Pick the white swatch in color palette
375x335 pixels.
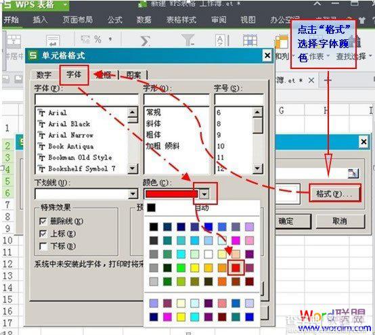click(x=208, y=254)
